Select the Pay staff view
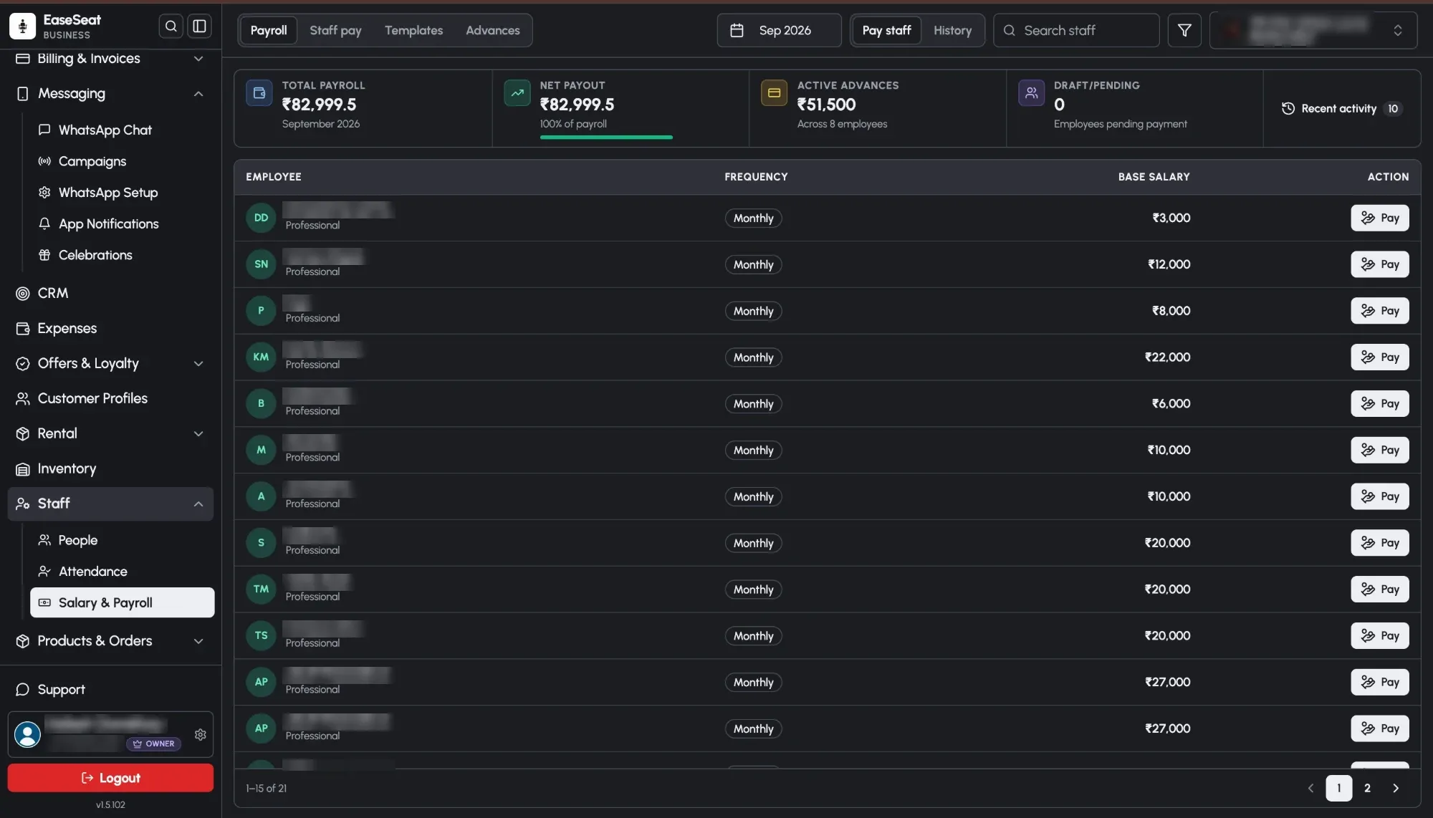 pos(886,30)
